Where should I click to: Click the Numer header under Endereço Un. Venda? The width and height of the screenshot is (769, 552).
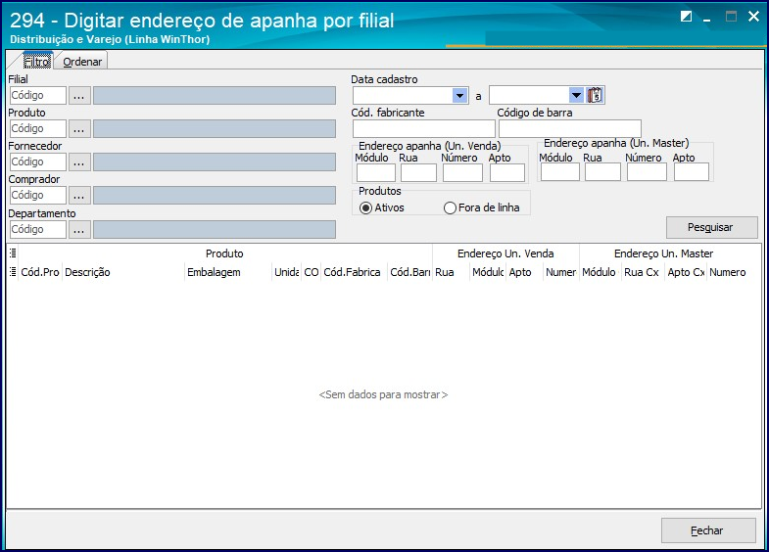pos(561,272)
